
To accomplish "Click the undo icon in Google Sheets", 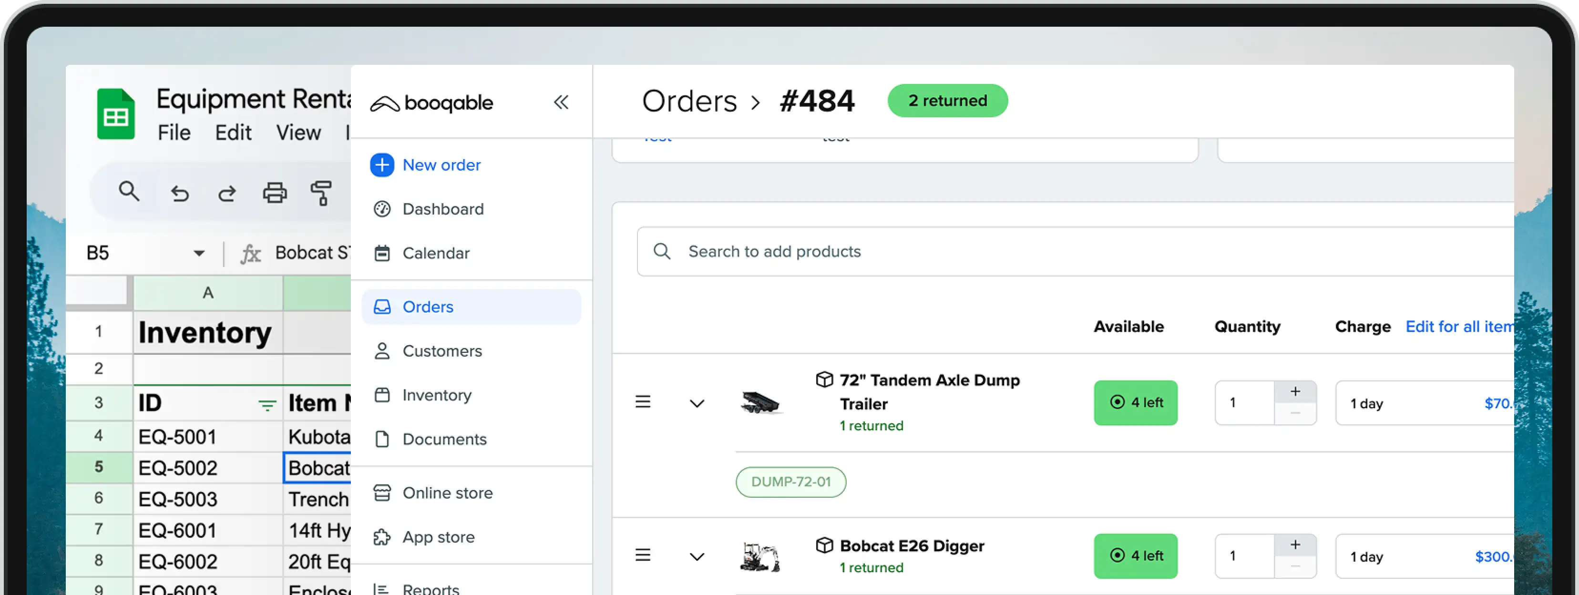I will pos(180,193).
